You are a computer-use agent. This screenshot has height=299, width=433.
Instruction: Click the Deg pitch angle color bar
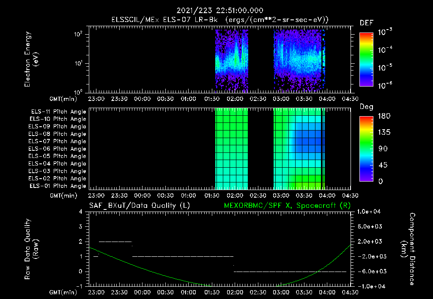pyautogui.click(x=366, y=149)
